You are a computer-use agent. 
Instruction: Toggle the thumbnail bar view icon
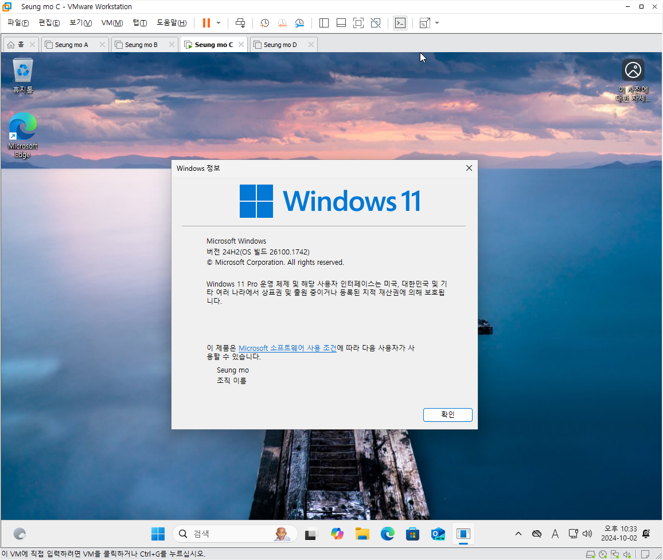341,23
